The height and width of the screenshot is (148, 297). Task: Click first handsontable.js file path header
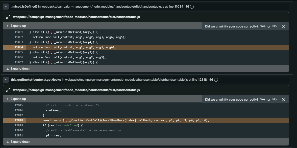click(76, 17)
